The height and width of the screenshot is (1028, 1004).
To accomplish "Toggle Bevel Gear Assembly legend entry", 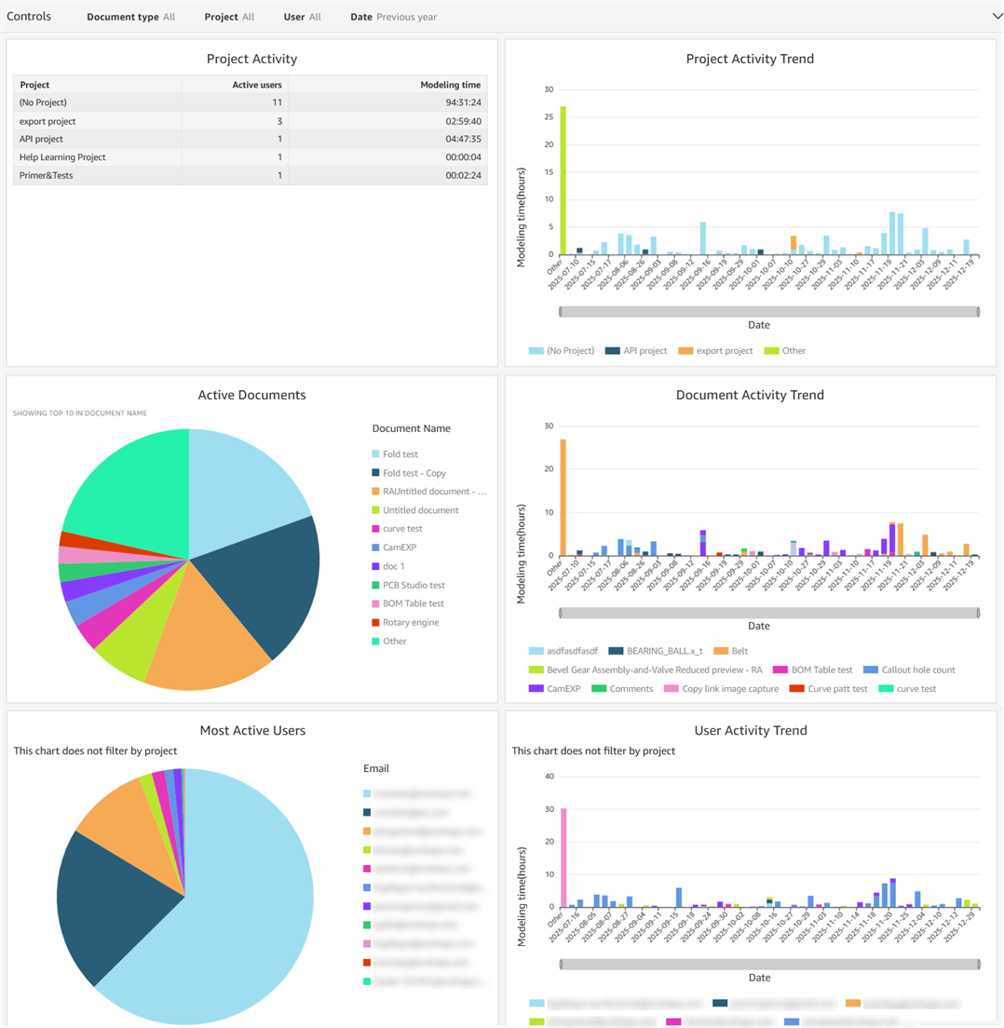I will point(645,670).
